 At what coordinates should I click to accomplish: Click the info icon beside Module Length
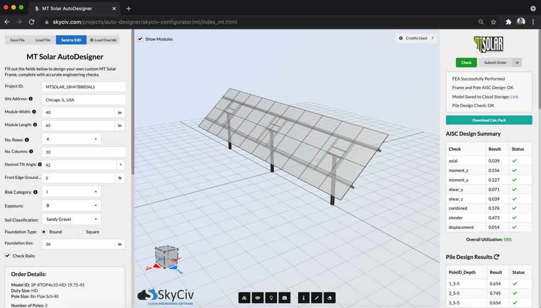35,125
